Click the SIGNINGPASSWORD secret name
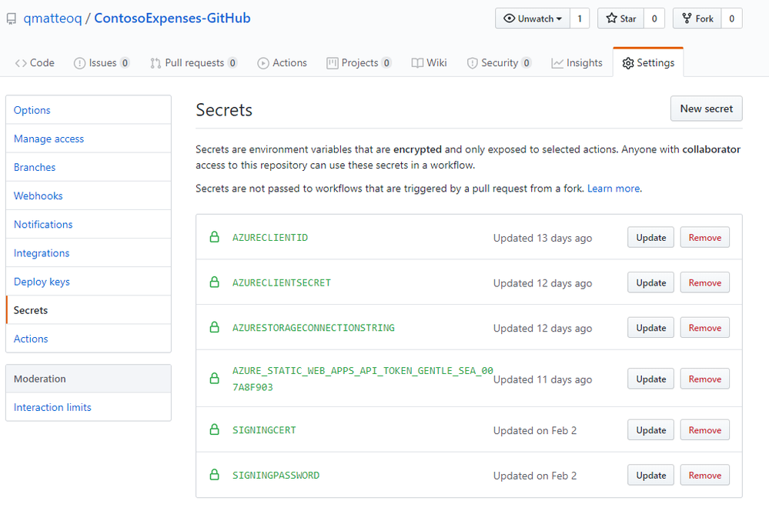This screenshot has width=769, height=511. 276,475
